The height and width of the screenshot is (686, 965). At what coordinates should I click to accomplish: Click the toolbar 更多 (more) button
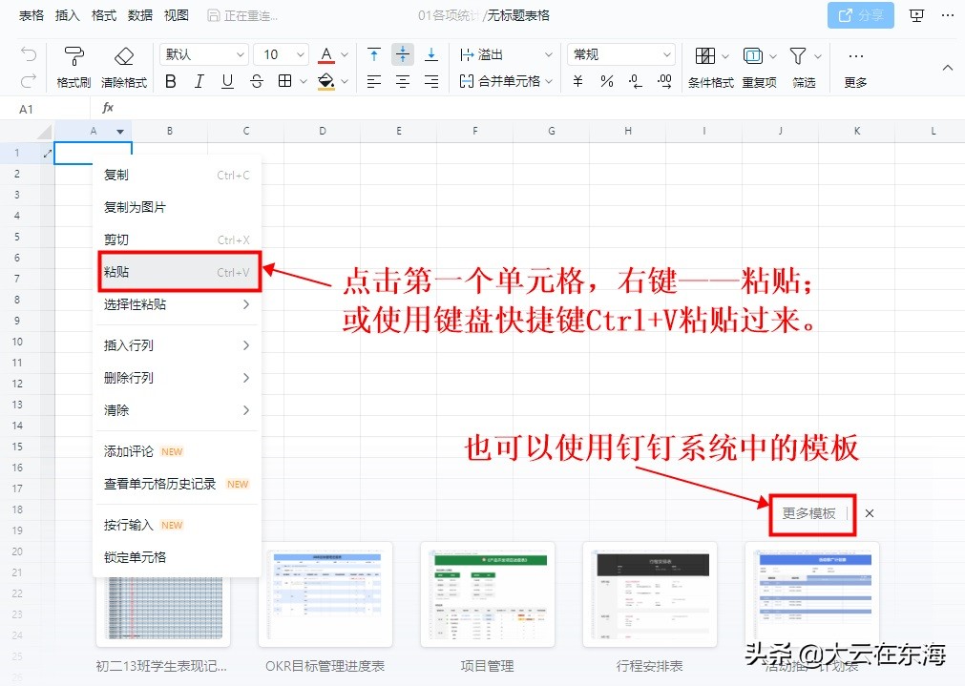coord(855,68)
